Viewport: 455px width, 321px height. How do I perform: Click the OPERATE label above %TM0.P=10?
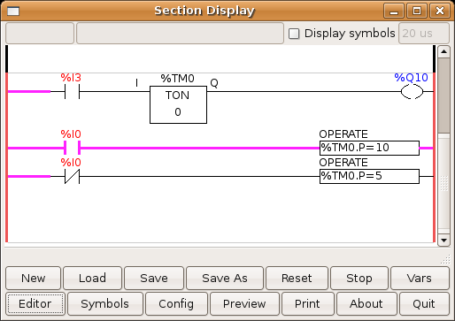tap(343, 134)
